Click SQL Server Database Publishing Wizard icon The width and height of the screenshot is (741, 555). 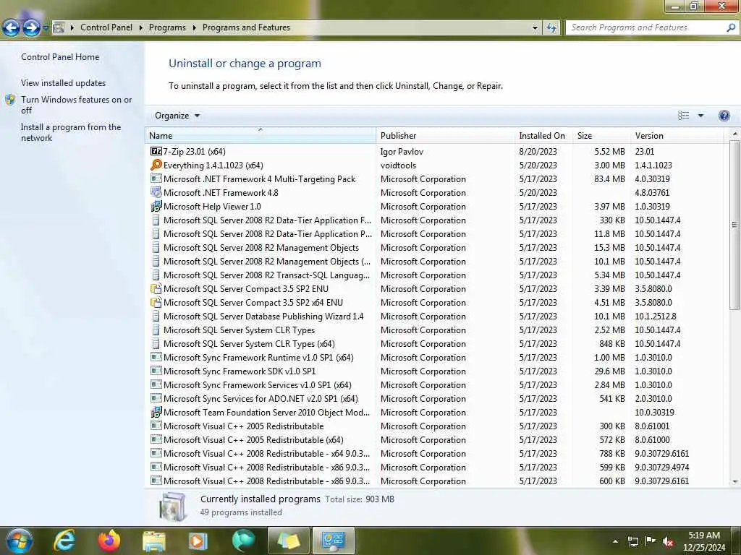pyautogui.click(x=156, y=317)
